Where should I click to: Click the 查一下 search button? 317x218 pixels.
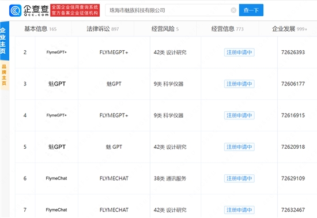coord(251,10)
